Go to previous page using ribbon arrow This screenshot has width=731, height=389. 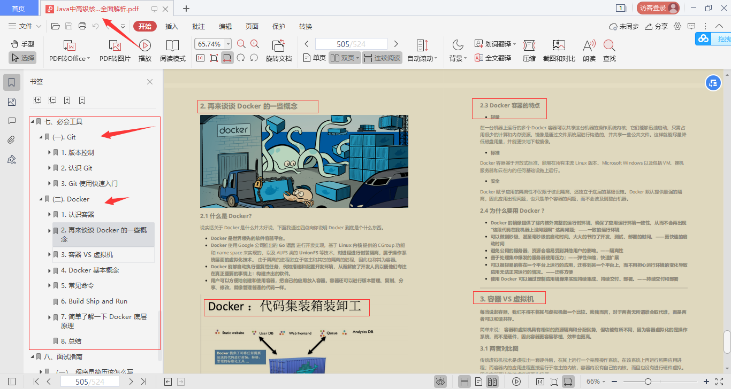point(307,44)
